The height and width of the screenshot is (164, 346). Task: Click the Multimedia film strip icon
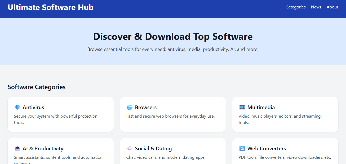coord(242,107)
